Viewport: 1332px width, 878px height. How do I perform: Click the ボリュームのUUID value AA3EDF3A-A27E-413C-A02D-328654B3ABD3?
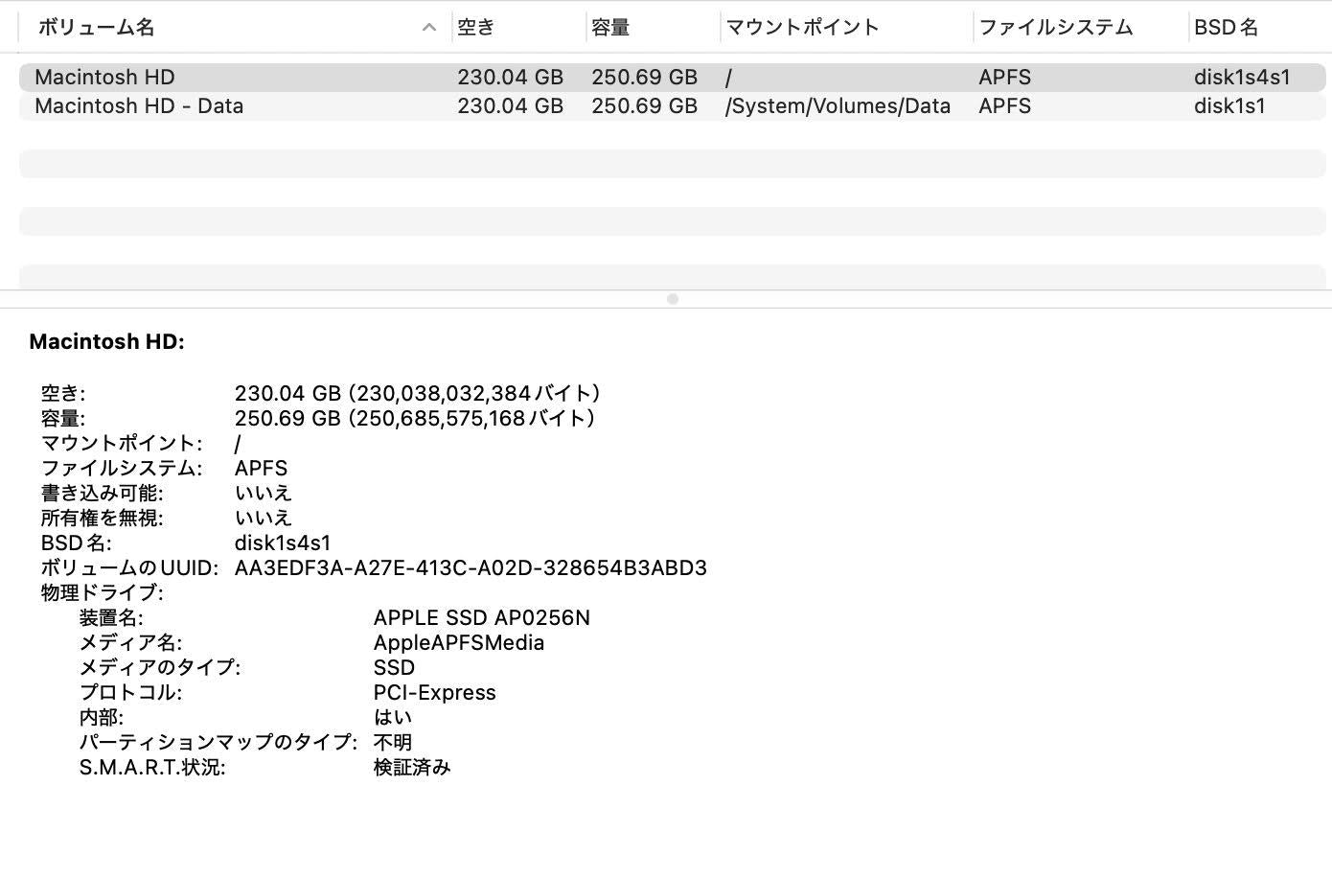pos(471,567)
